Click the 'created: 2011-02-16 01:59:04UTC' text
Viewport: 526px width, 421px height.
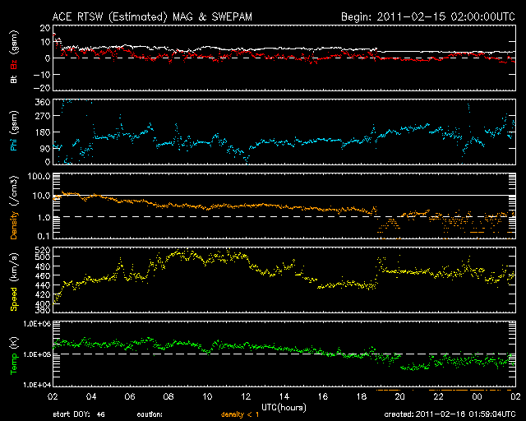coord(450,414)
